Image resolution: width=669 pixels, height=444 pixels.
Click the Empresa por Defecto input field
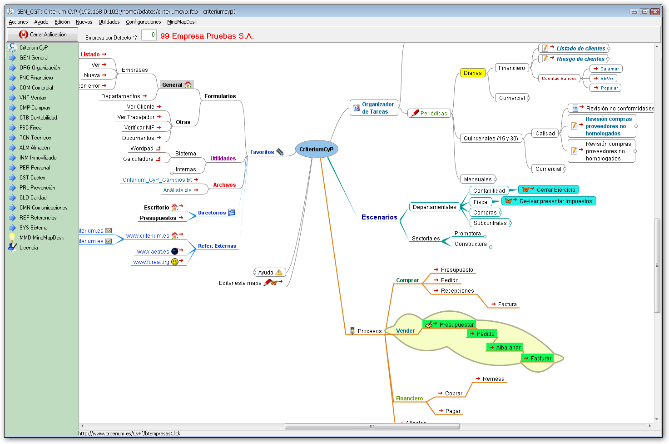click(149, 35)
